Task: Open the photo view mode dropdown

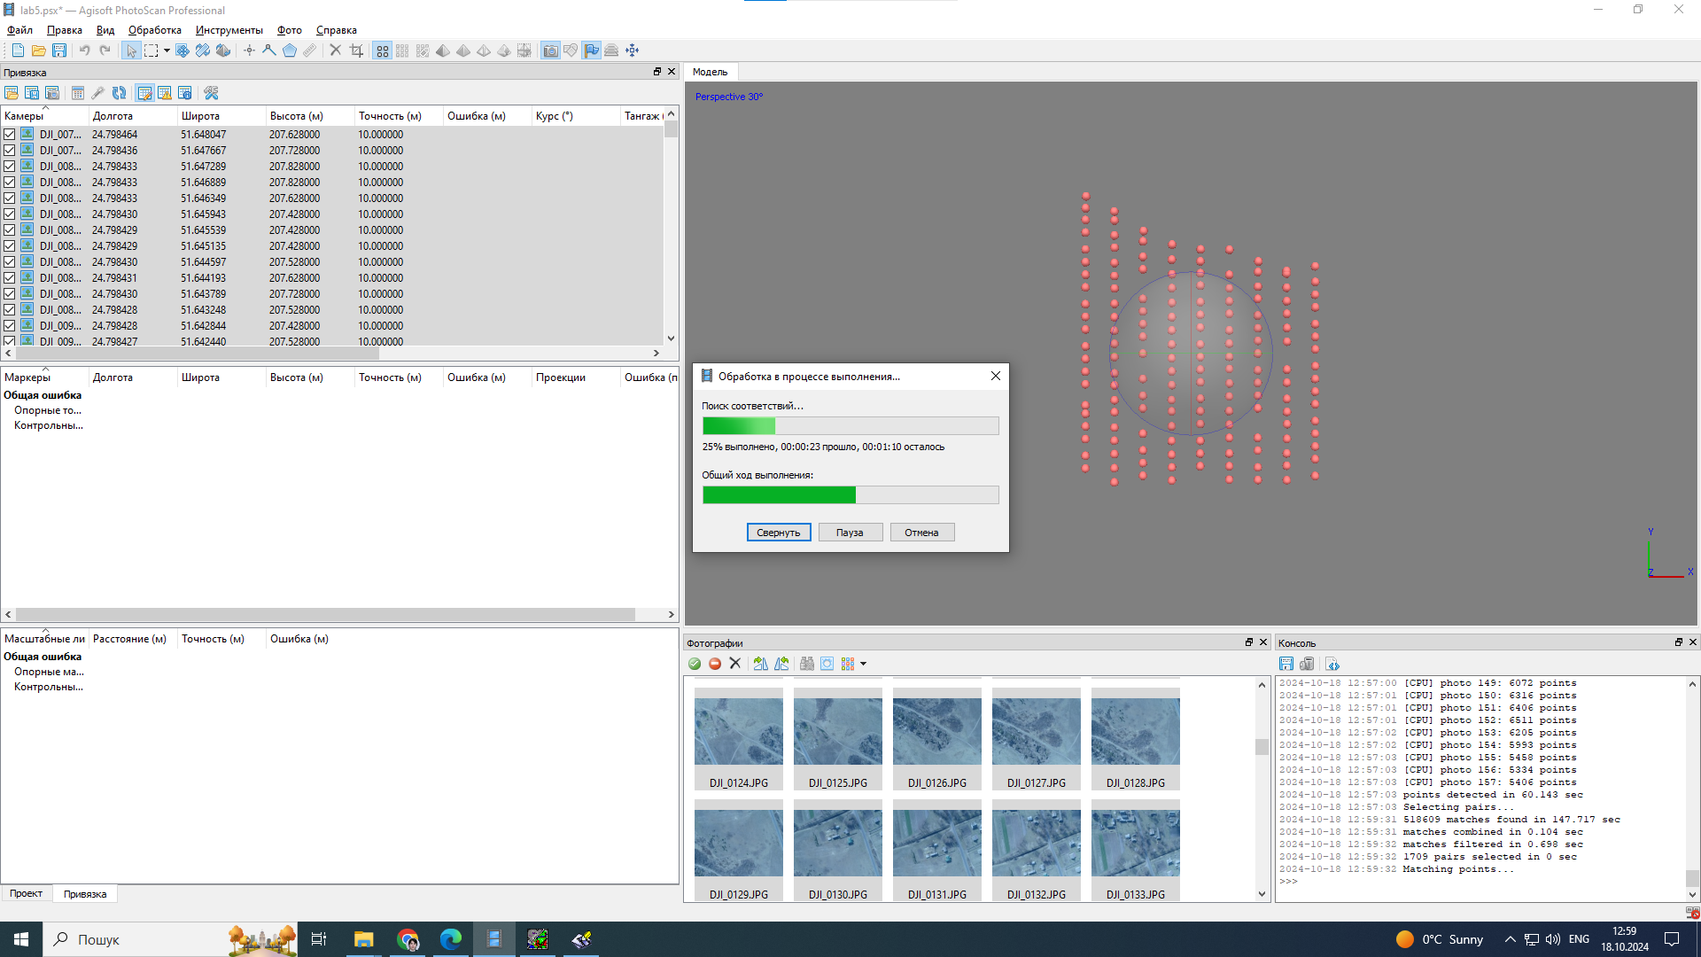Action: (863, 664)
